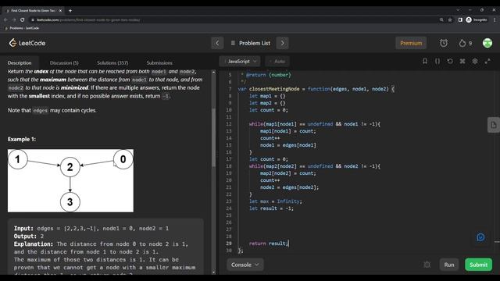Click the LeetCode logo
The width and height of the screenshot is (500, 281).
[x=27, y=43]
